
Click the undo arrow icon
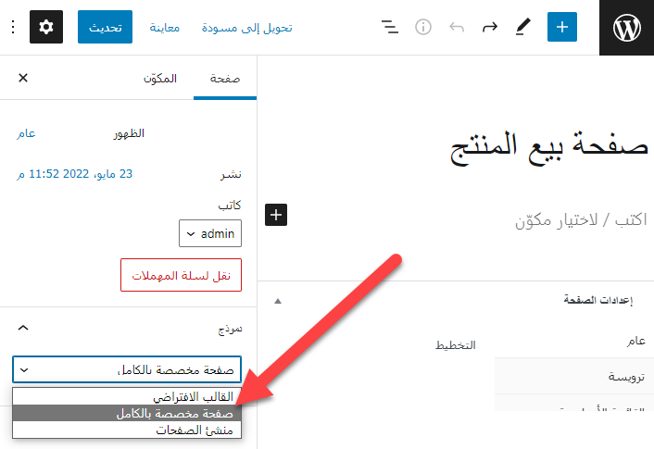[457, 28]
